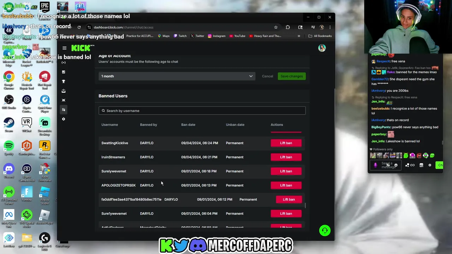Select the user moderation icon in Kick sidebar
The width and height of the screenshot is (452, 254).
pyautogui.click(x=64, y=110)
